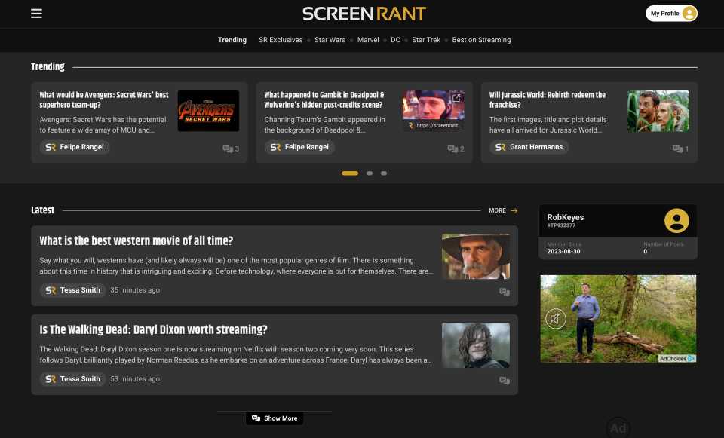
Task: Click the Screen Rant logo
Action: point(364,14)
